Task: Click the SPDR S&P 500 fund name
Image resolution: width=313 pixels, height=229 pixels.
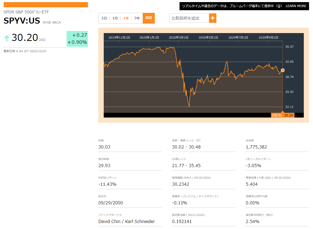Action: coord(26,12)
